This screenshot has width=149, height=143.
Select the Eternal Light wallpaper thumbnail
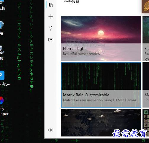(101, 38)
